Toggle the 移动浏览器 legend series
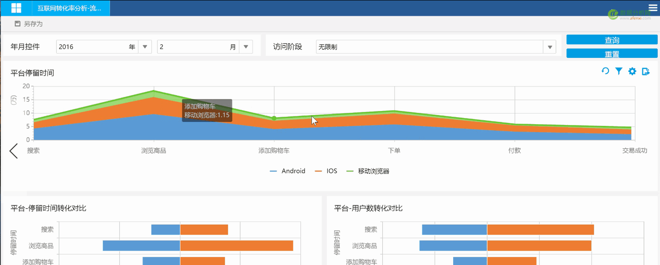Image resolution: width=660 pixels, height=265 pixels. point(368,171)
